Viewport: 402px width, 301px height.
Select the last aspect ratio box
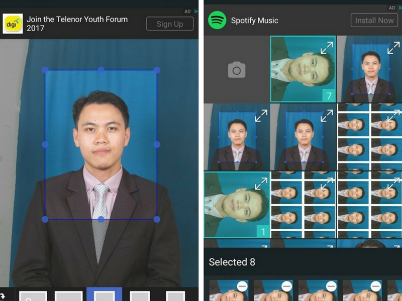tap(175, 296)
